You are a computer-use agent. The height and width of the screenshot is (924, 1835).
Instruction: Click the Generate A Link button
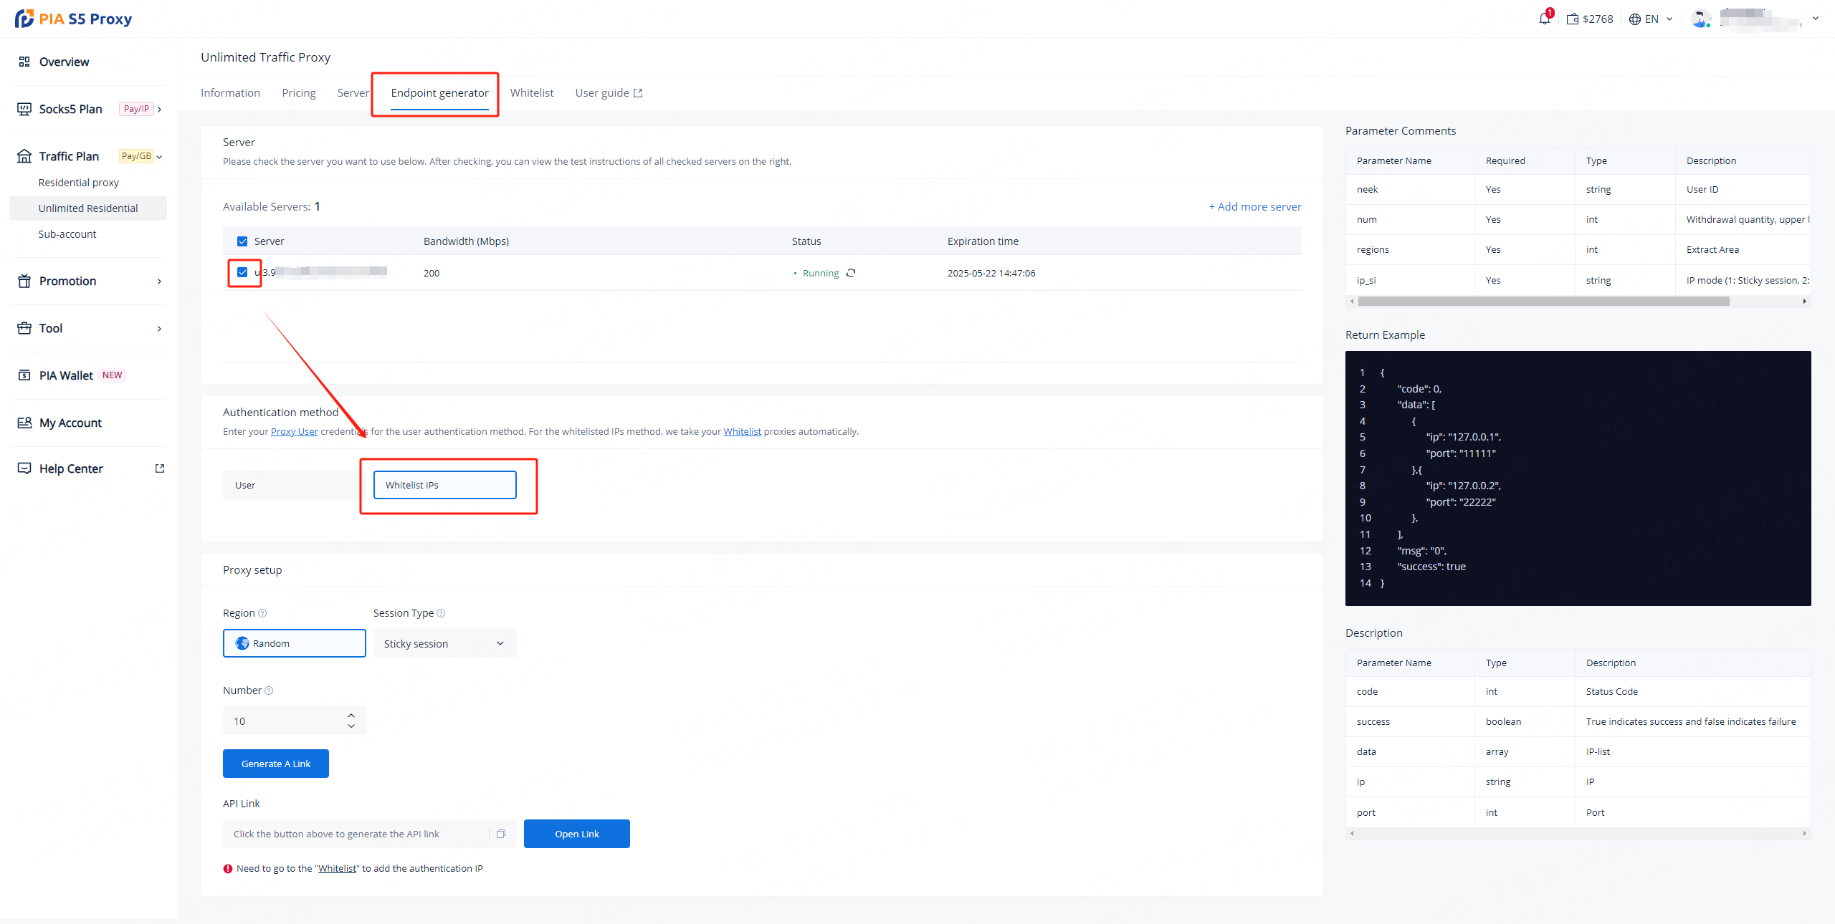click(x=275, y=764)
